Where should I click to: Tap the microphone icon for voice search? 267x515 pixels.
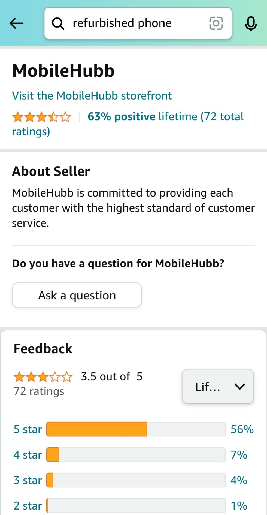click(250, 23)
